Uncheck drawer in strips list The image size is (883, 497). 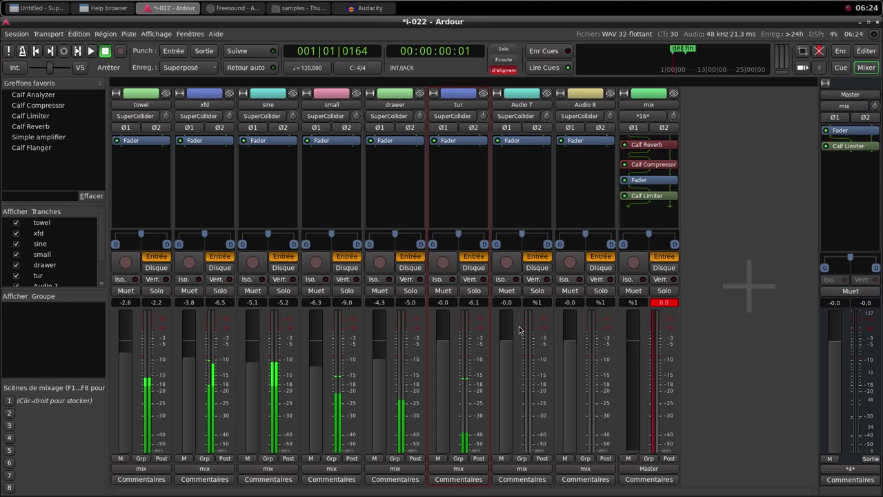pyautogui.click(x=16, y=265)
